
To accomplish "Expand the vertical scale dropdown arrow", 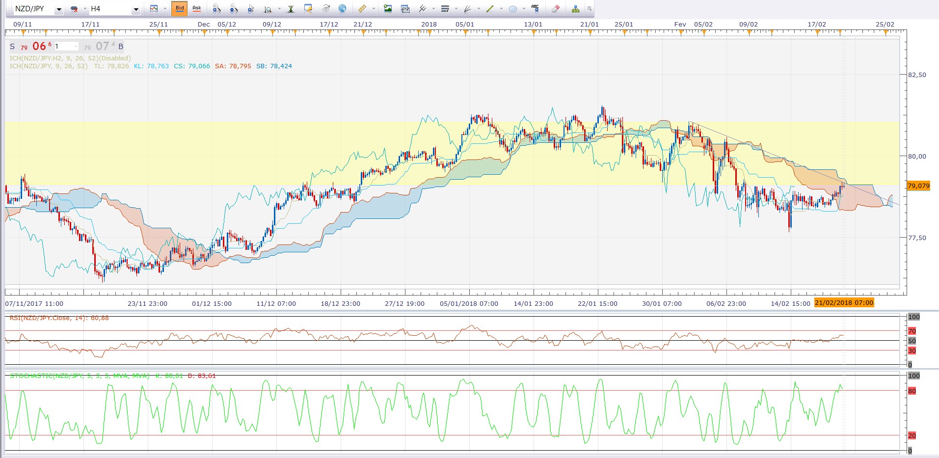I will point(279,9).
